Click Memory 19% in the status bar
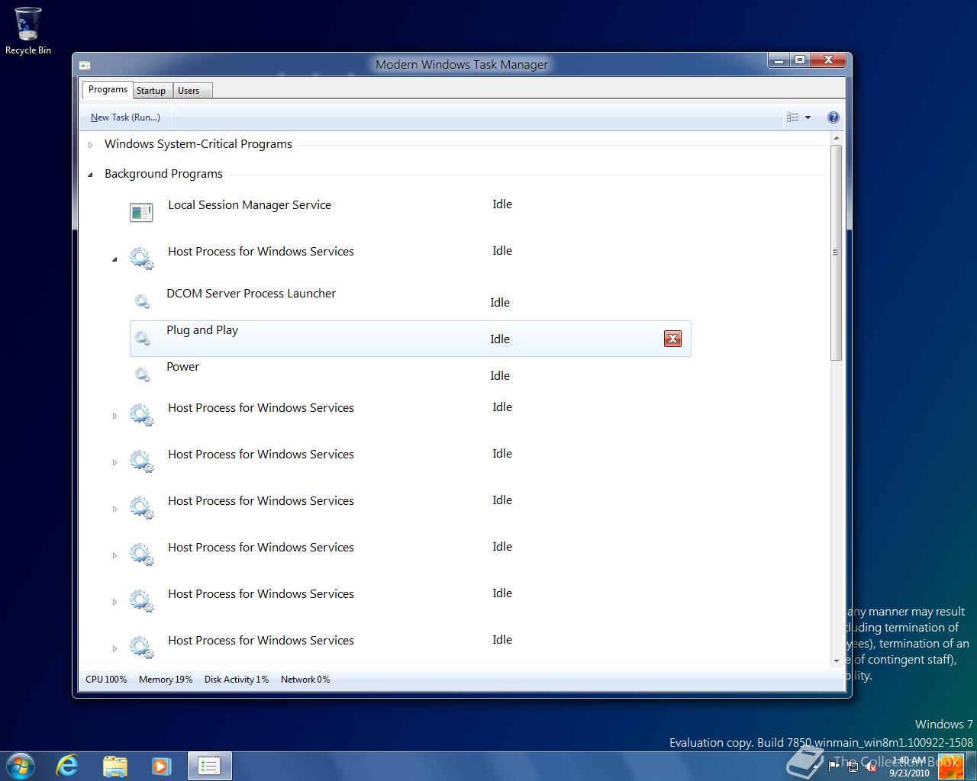This screenshot has width=977, height=781. click(x=166, y=680)
